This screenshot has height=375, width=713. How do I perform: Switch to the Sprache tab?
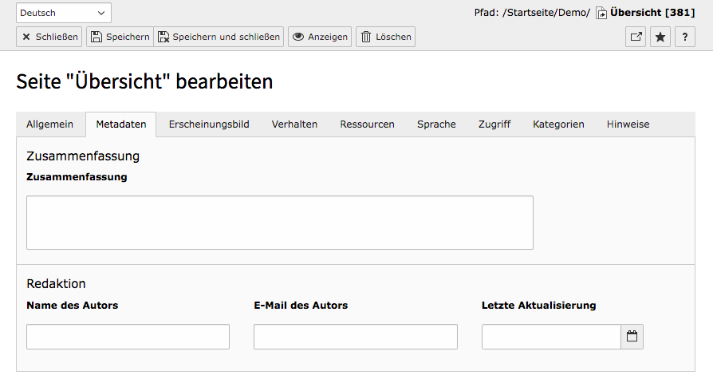click(x=436, y=124)
